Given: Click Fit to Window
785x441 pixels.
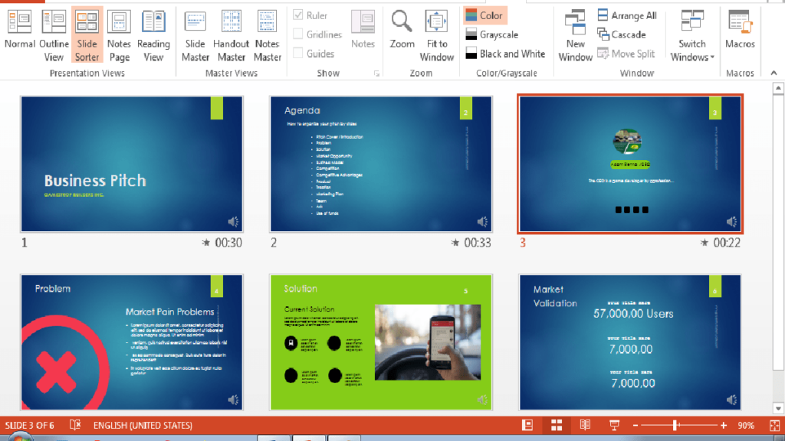Looking at the screenshot, I should pos(436,34).
